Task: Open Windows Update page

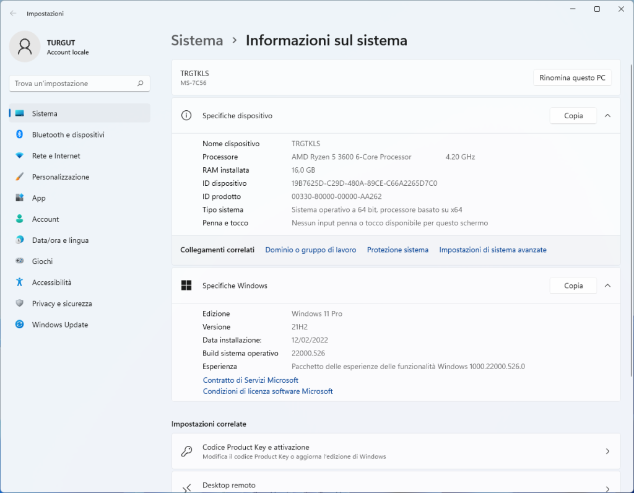Action: [x=60, y=325]
